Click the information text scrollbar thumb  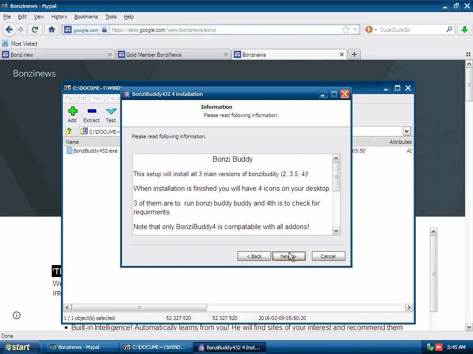tap(336, 177)
